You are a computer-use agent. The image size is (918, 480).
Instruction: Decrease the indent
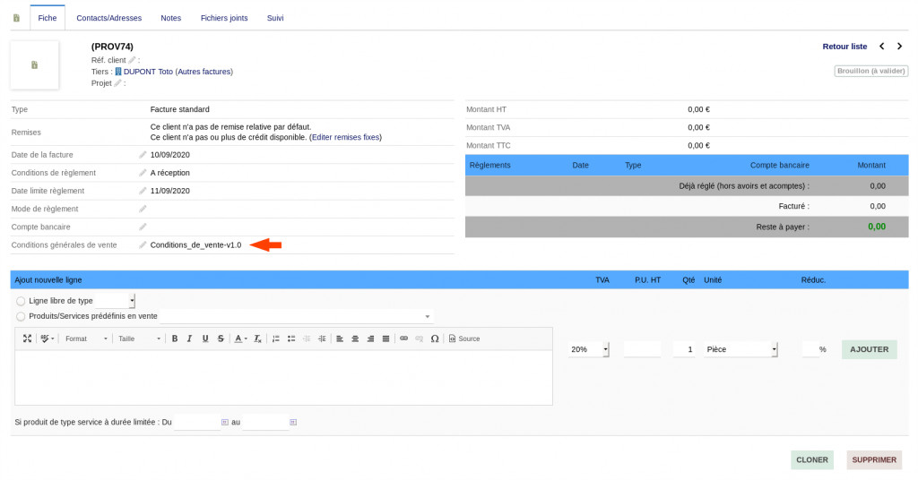pos(307,339)
